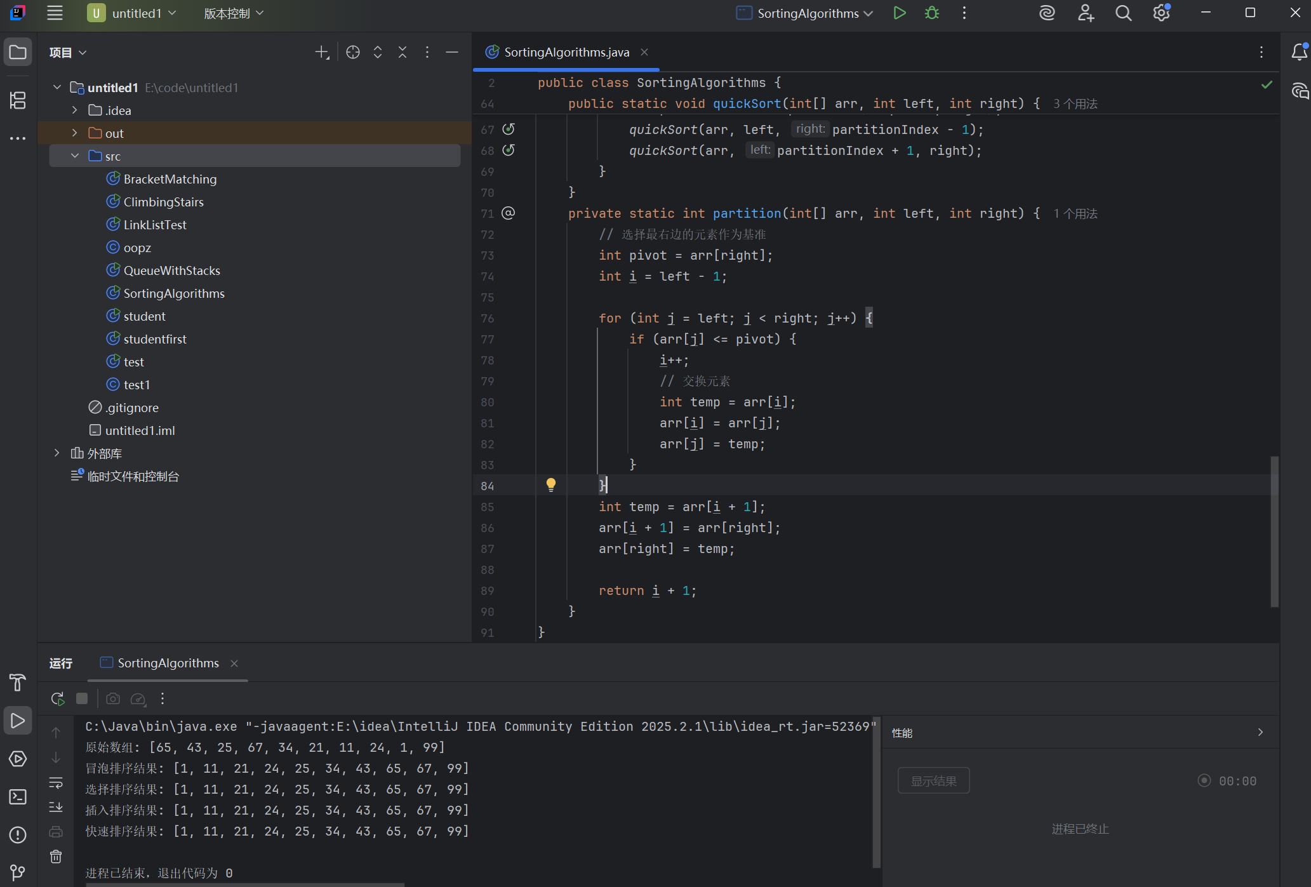Toggle the Run tool window
This screenshot has width=1311, height=887.
18,721
